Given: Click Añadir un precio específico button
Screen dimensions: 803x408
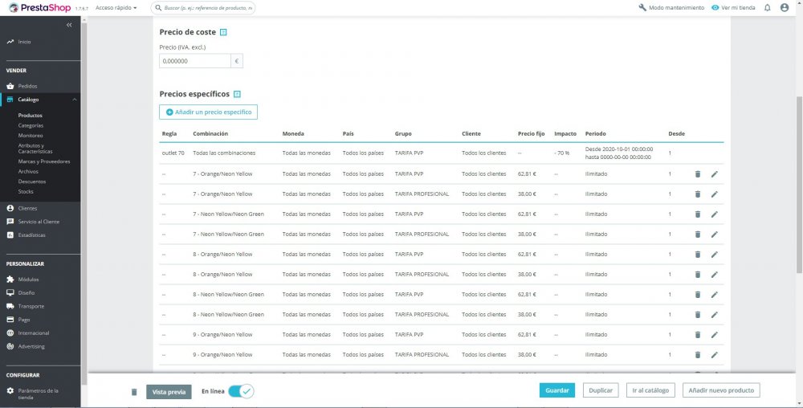Looking at the screenshot, I should coord(209,112).
